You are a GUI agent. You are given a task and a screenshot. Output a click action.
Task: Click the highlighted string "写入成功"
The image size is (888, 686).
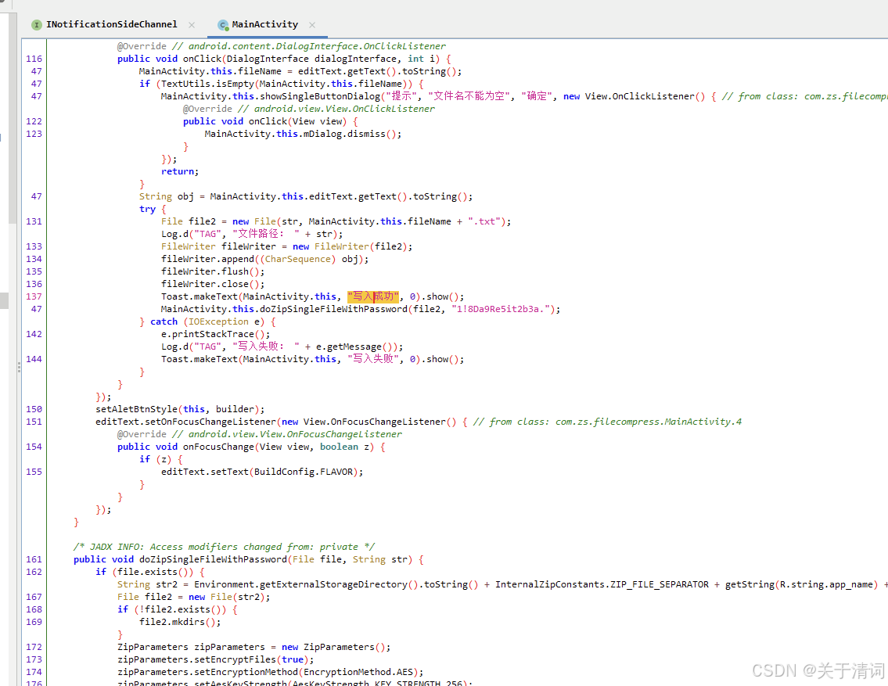pos(373,296)
